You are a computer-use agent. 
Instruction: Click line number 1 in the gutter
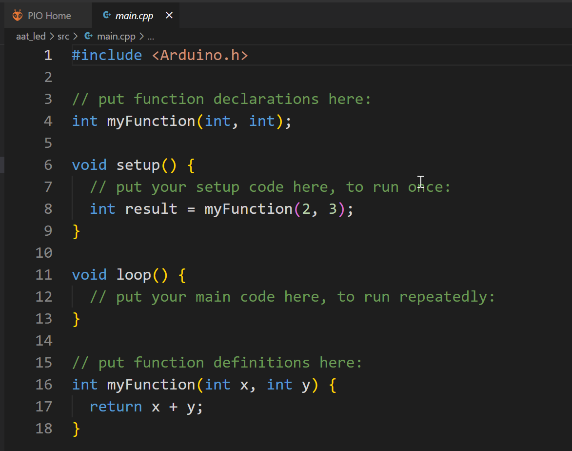(48, 55)
